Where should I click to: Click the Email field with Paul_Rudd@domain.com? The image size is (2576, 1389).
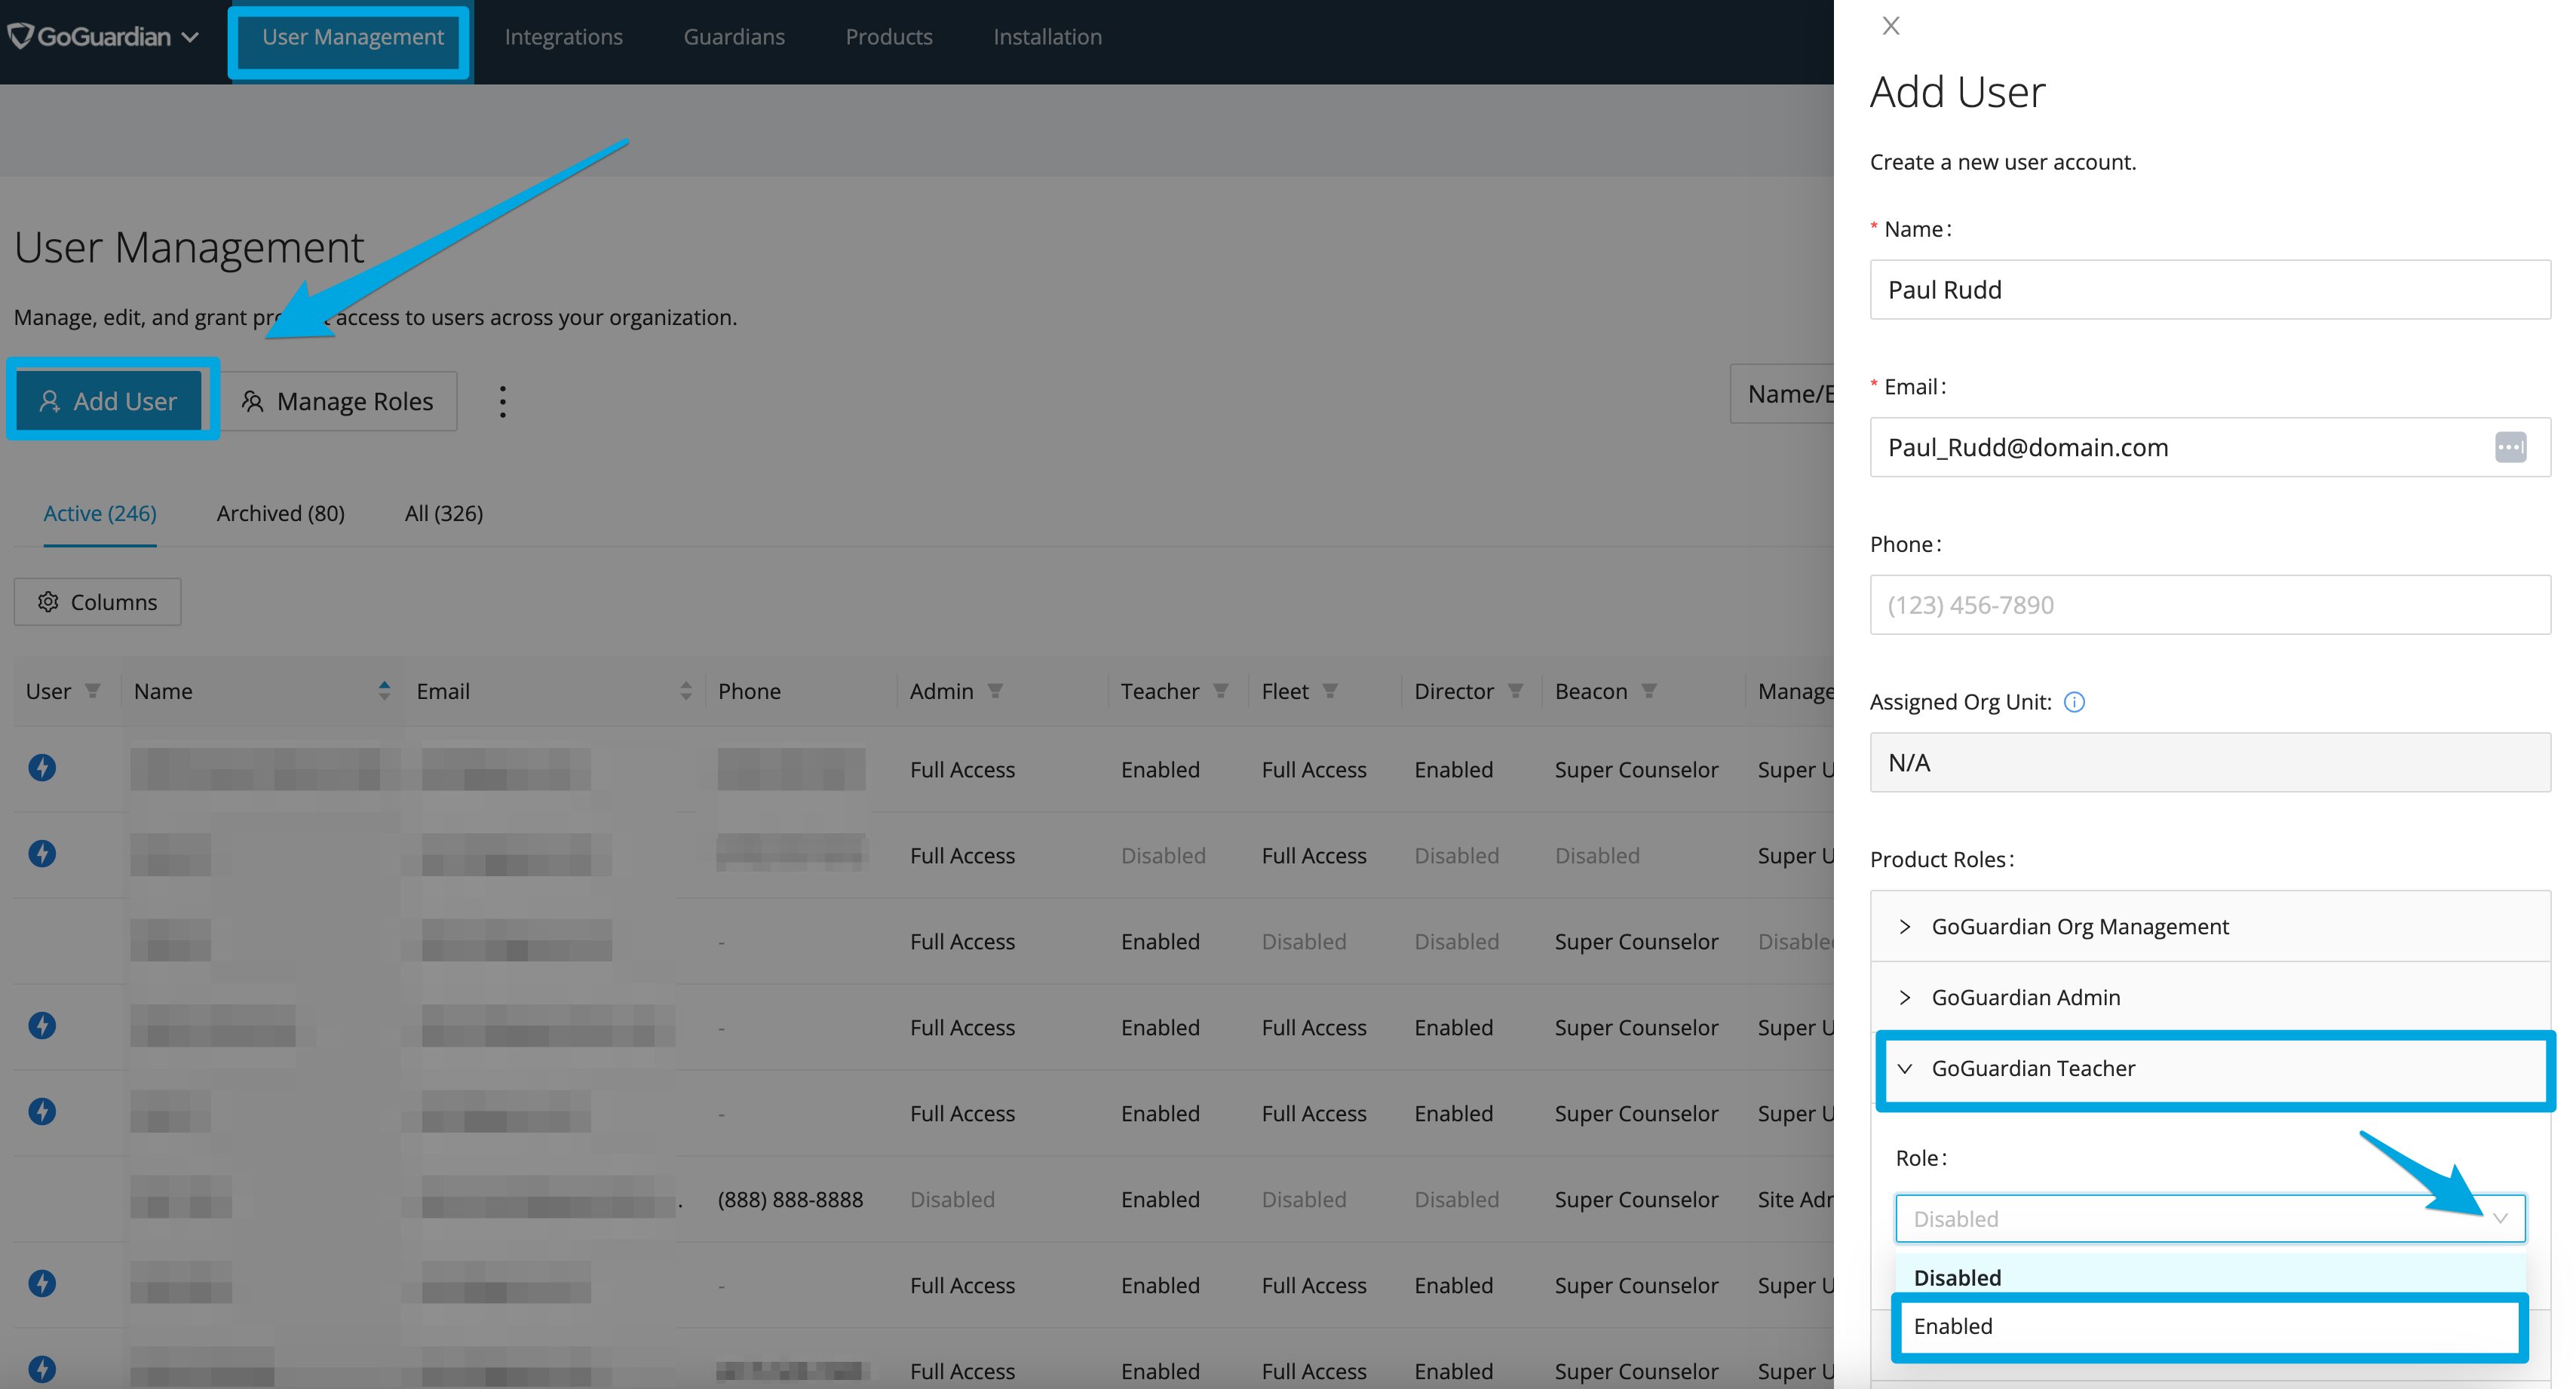(2210, 447)
